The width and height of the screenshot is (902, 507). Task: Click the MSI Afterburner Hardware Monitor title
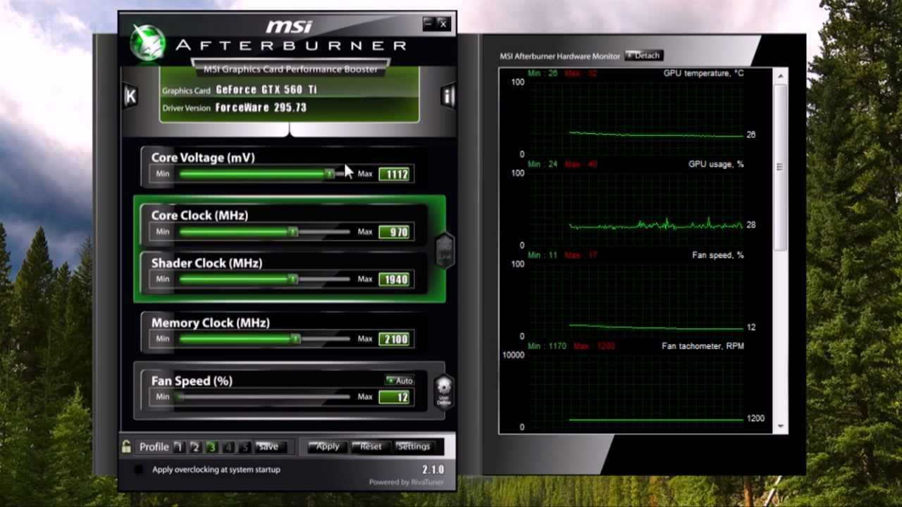[x=560, y=56]
